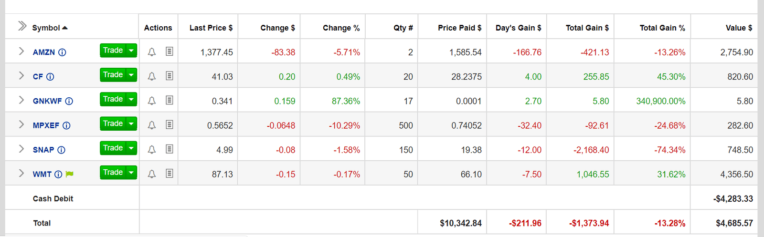Select total price paid $10,342.84
Image resolution: width=764 pixels, height=237 pixels.
[x=461, y=223]
